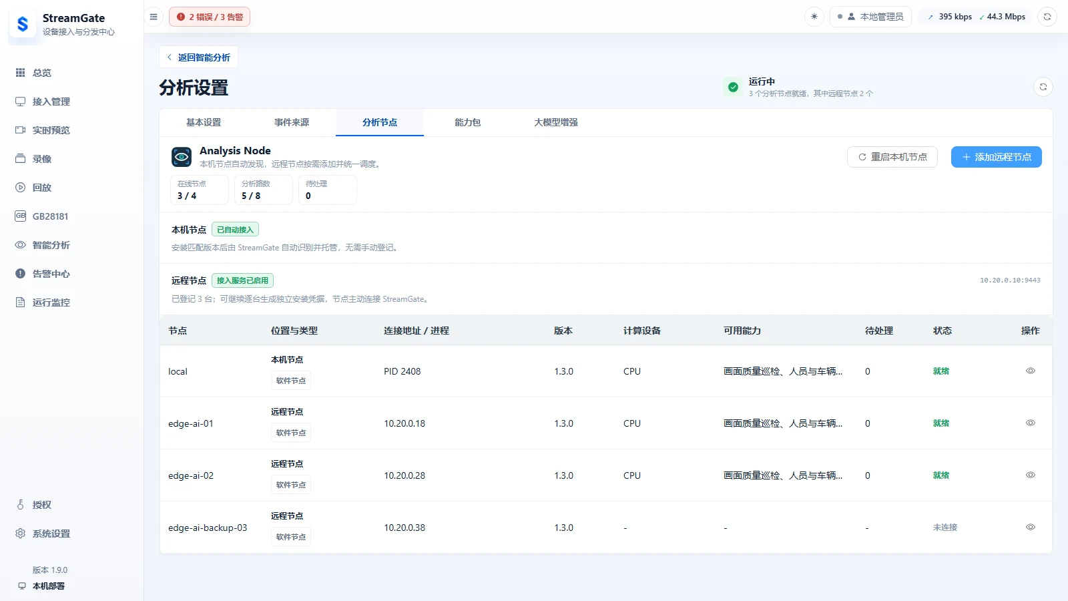
Task: Click 添加远程节点 button
Action: [x=997, y=157]
